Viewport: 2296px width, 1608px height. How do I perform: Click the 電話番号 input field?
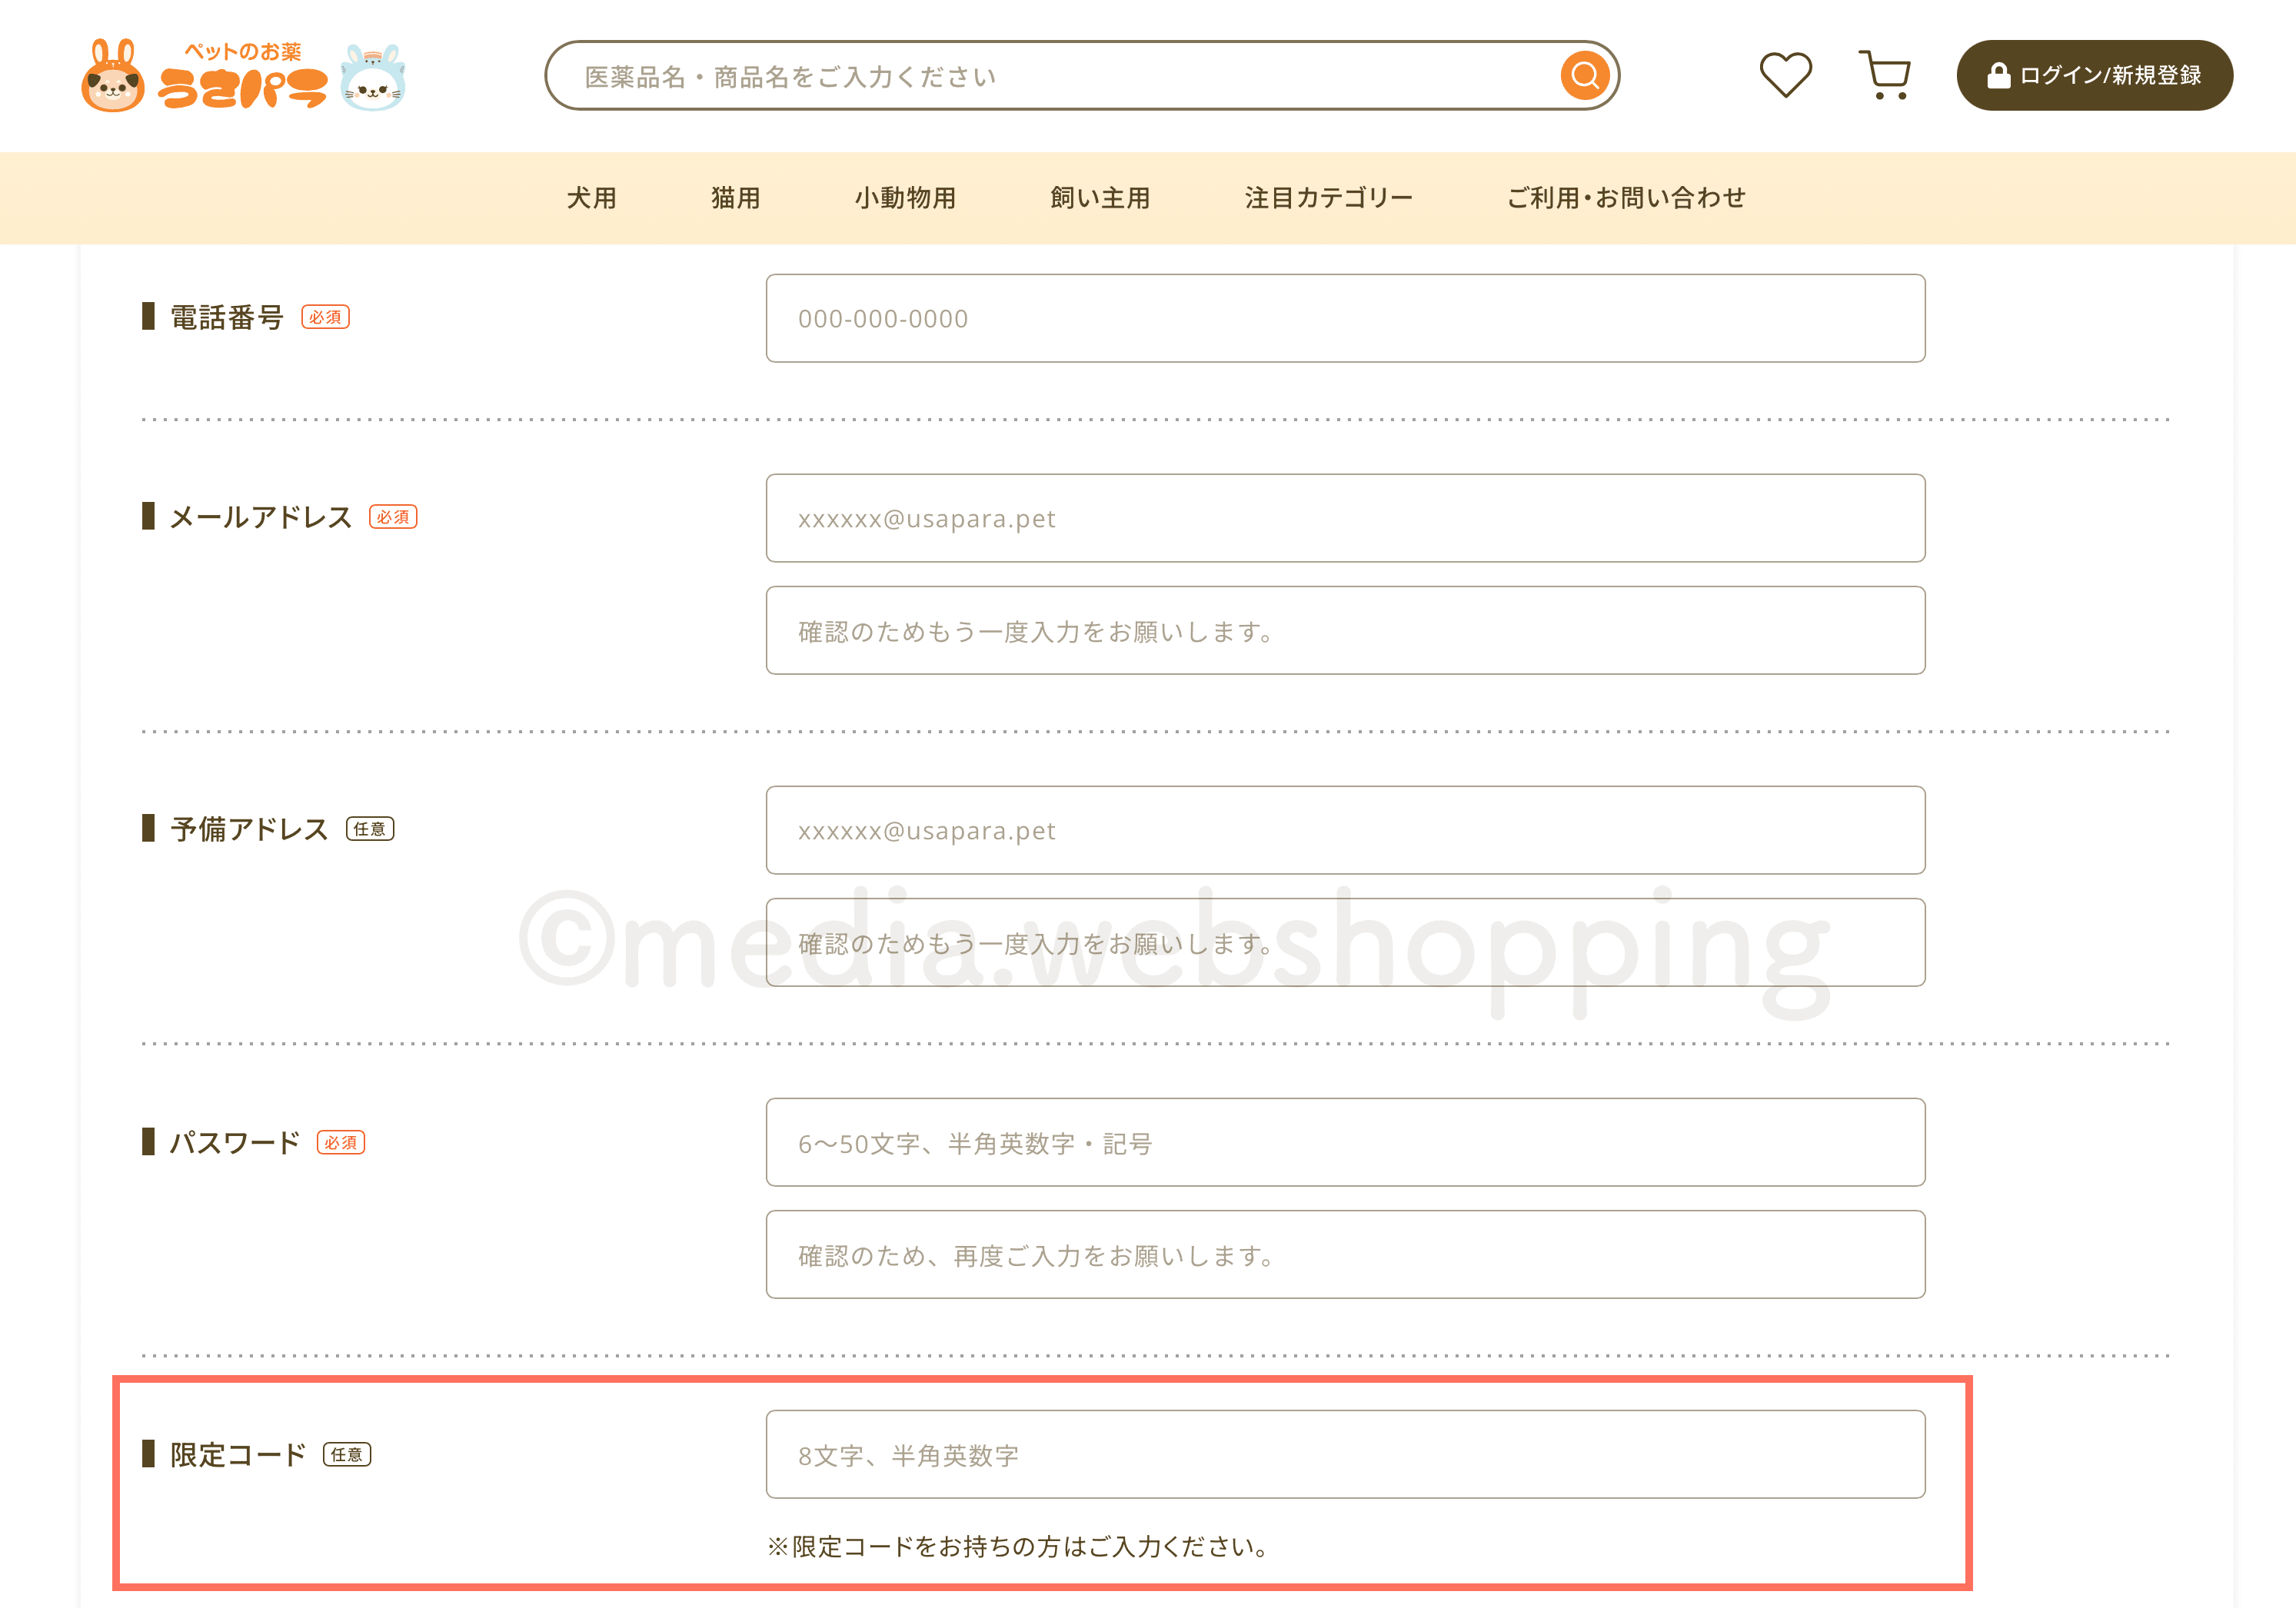pos(1345,317)
